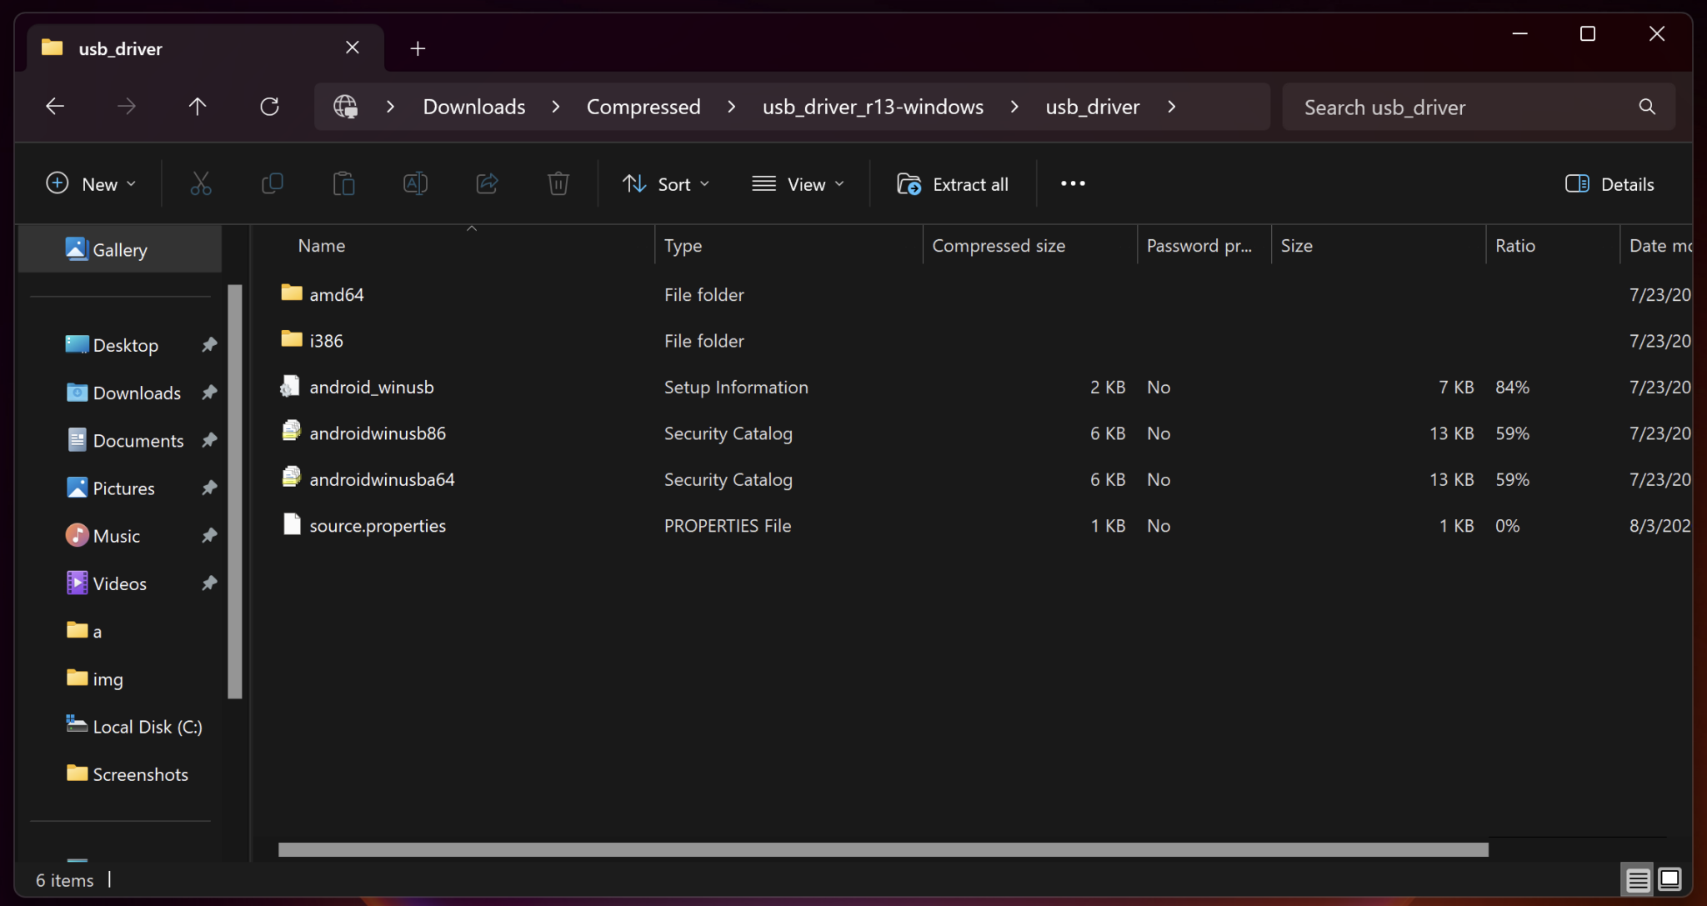Image resolution: width=1707 pixels, height=906 pixels.
Task: Go up one folder level
Action: [x=198, y=107]
